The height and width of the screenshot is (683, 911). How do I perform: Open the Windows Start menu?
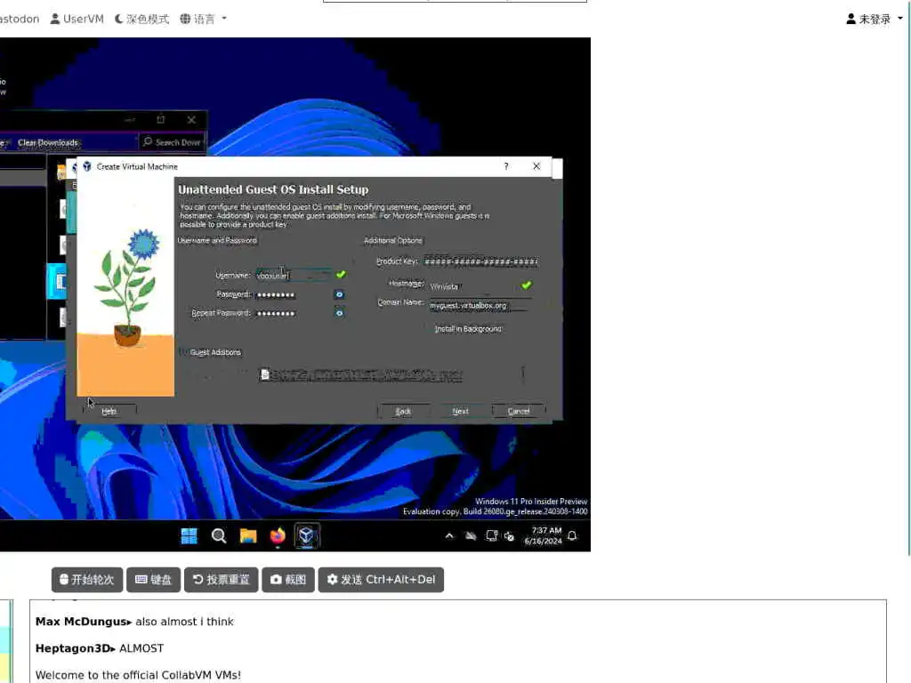[189, 535]
